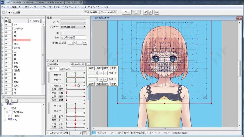Click the blue background color swatch in status bar
244x137 pixels.
(x=94, y=132)
